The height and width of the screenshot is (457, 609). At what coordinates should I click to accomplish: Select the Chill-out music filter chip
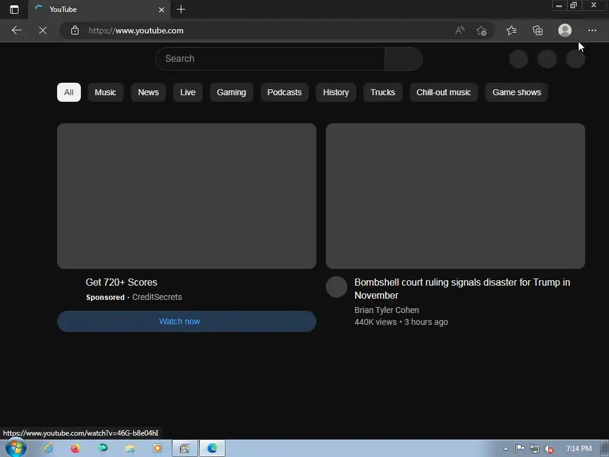(444, 92)
